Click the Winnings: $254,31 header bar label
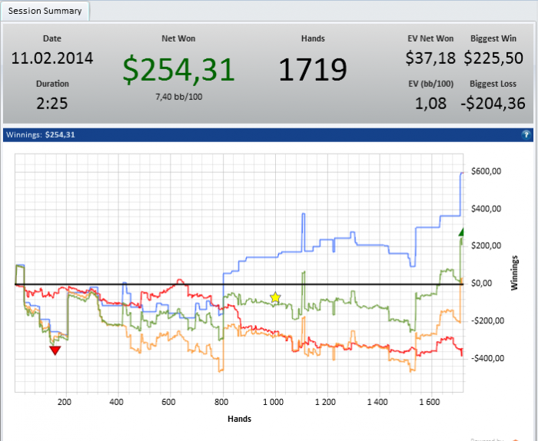Image resolution: width=538 pixels, height=441 pixels. coord(41,134)
